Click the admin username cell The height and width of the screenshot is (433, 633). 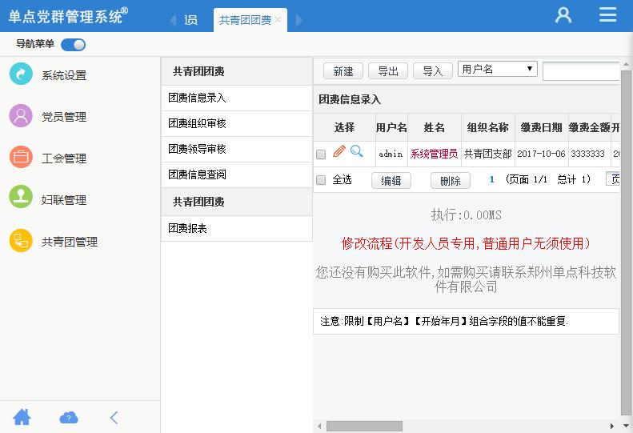391,154
